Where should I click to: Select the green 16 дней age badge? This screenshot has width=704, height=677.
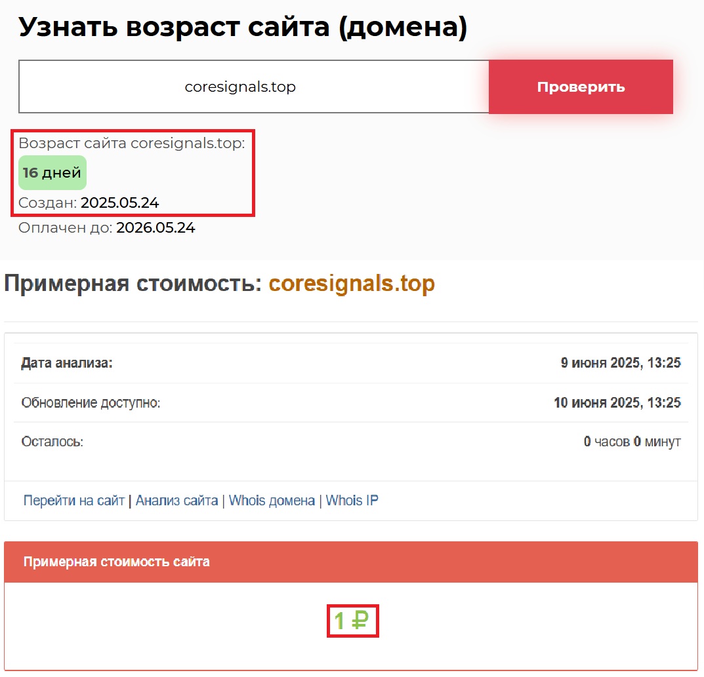pyautogui.click(x=52, y=173)
